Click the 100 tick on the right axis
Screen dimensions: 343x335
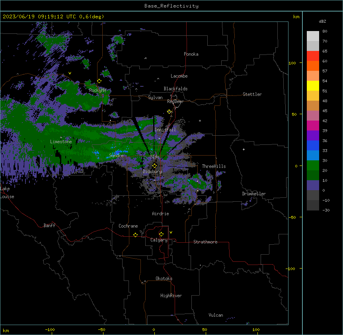[292, 63]
